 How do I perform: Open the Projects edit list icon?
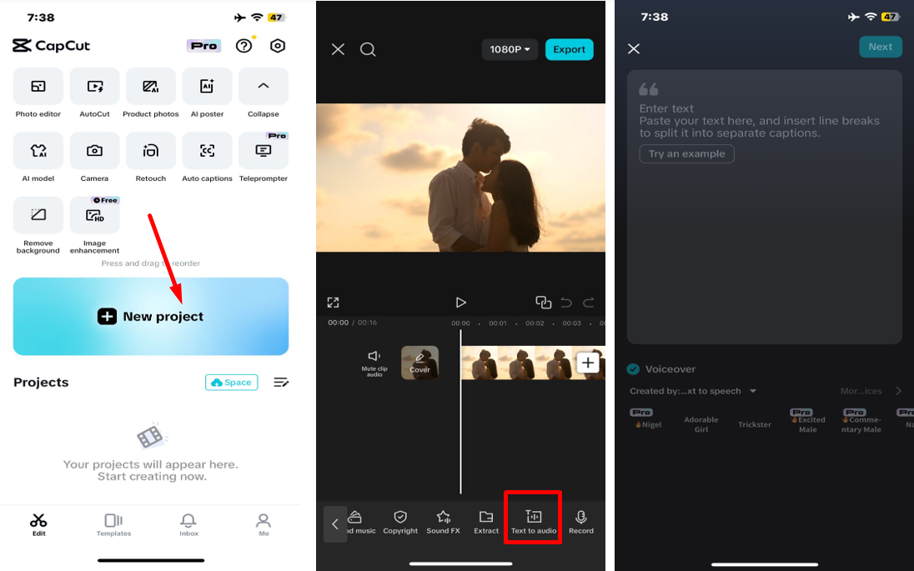[x=281, y=383]
